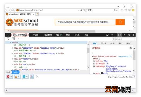Screen dimensions: 141x97
Task: Open the Events tab in styles pane
Action: 120,43
